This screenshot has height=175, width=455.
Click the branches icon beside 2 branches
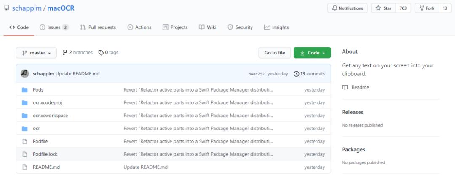65,53
